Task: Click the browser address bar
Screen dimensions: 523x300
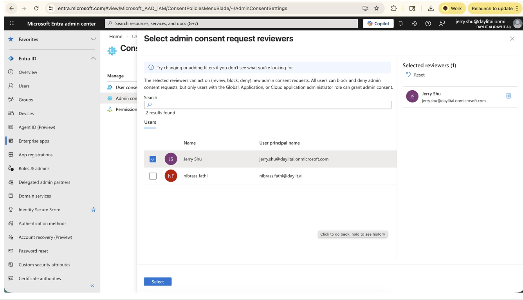Action: tap(207, 8)
